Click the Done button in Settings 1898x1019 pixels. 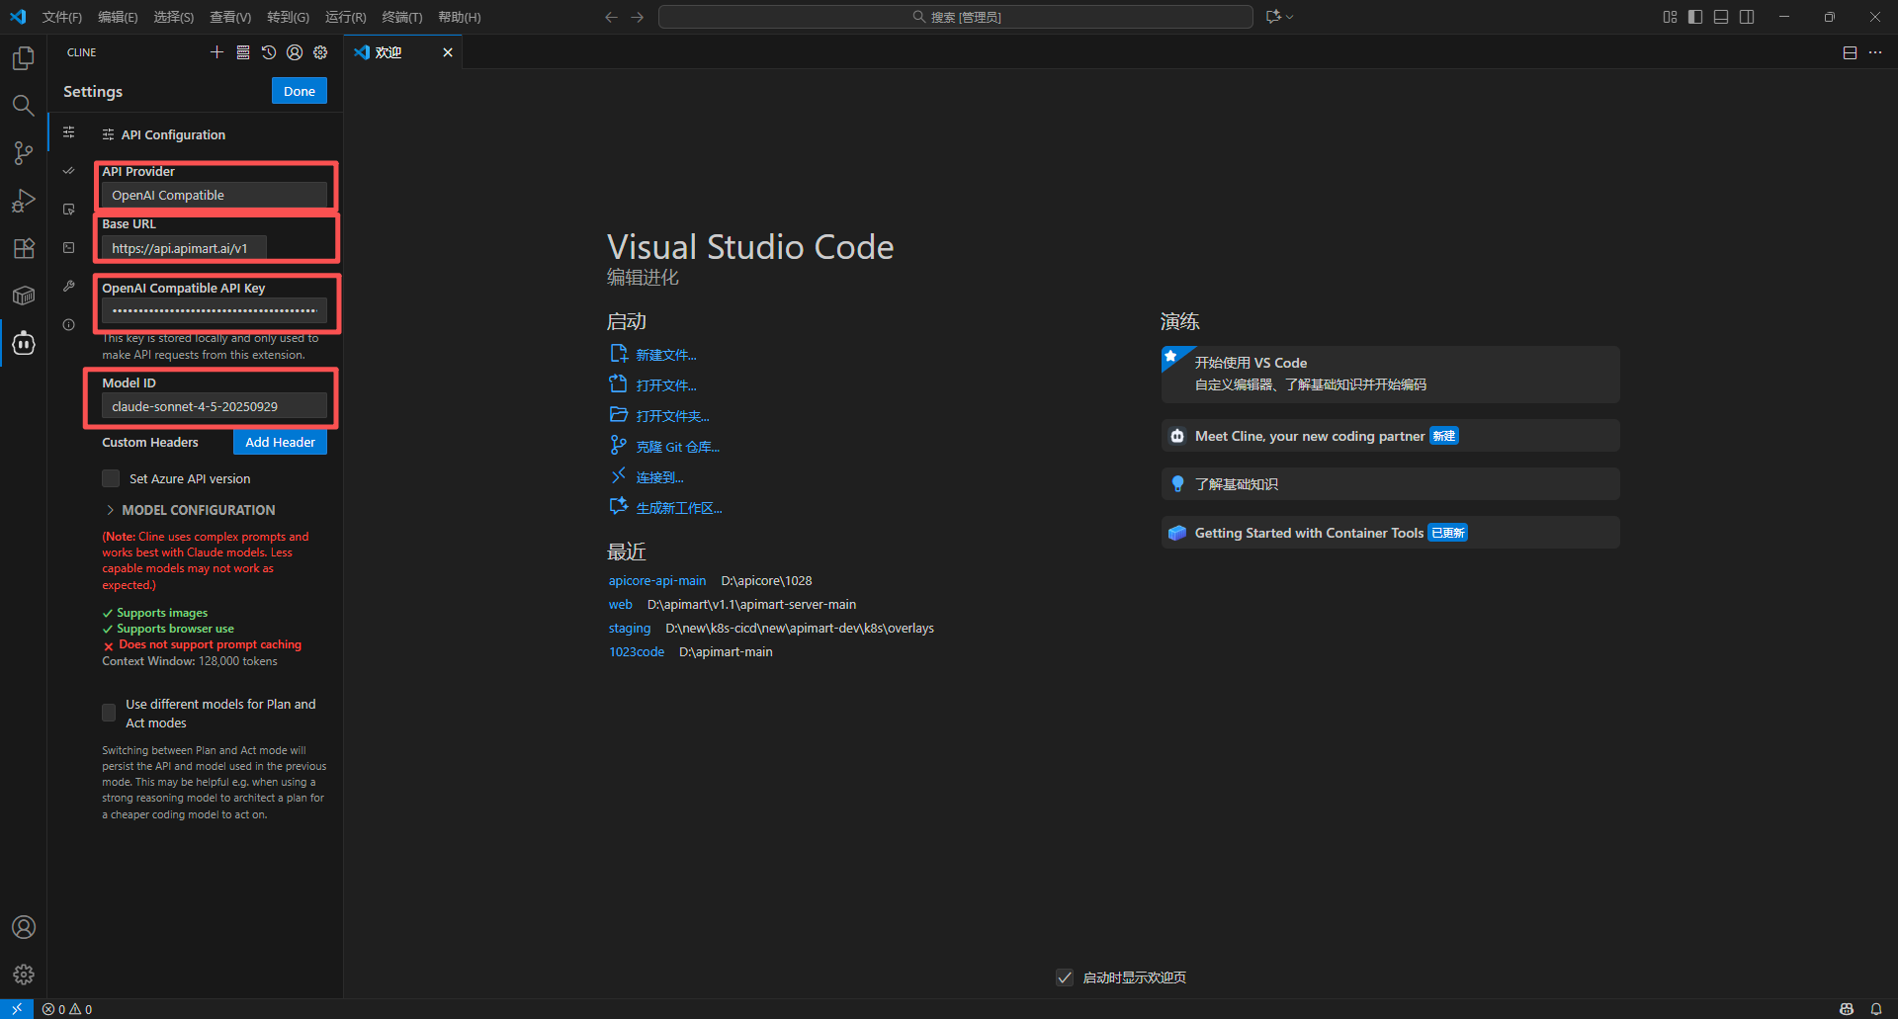coord(299,91)
